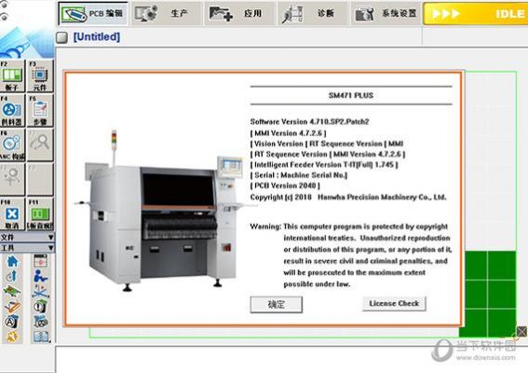
Task: Collapse the 工具 tools section
Action: (x=27, y=248)
